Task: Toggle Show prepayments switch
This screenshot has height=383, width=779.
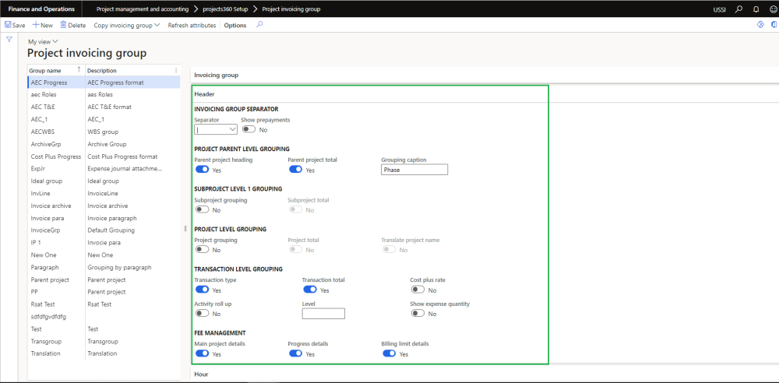Action: pyautogui.click(x=249, y=129)
